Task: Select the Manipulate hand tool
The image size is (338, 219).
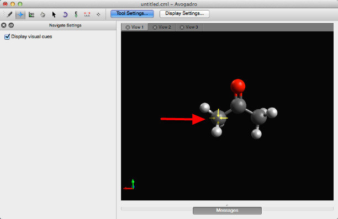Action: tap(43, 14)
